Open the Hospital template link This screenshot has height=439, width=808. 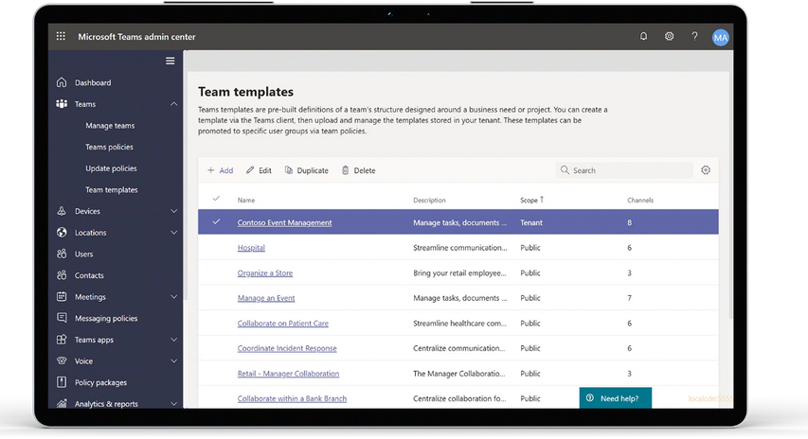coord(251,248)
